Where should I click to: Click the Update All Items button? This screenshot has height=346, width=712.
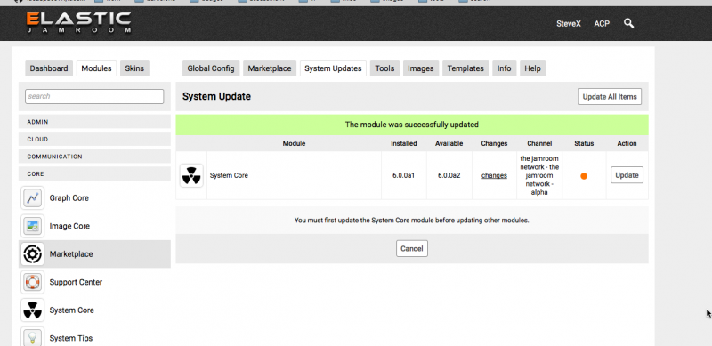pos(610,96)
